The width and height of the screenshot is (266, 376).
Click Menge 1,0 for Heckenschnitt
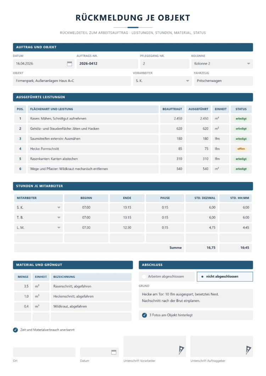point(23,297)
